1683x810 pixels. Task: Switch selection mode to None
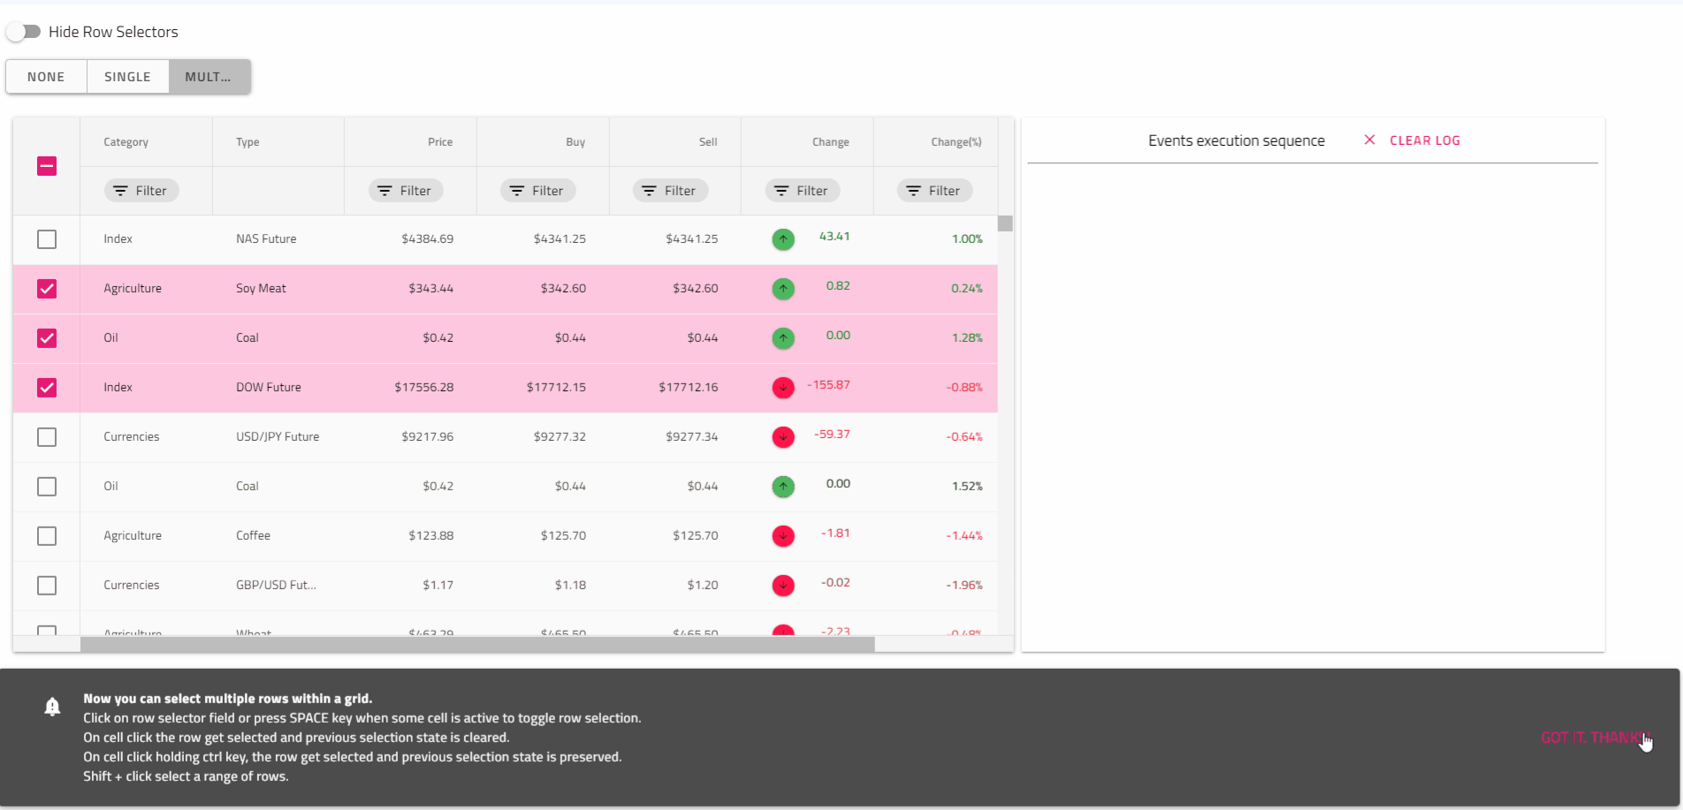point(46,77)
